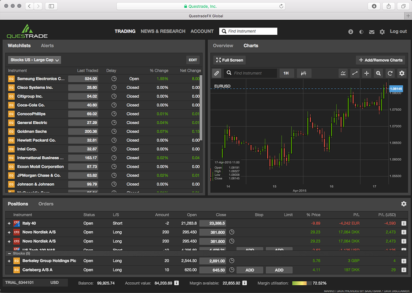
Task: Click the chart Find Instrument field
Action: 250,73
